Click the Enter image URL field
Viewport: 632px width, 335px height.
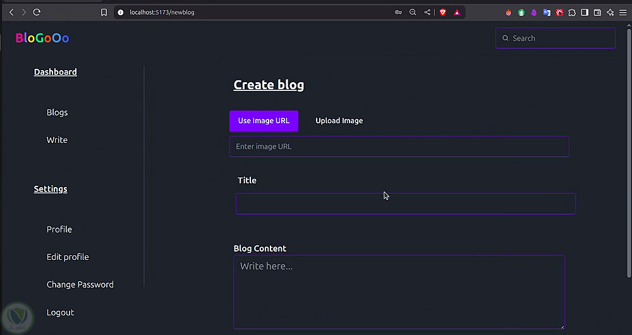tap(399, 147)
